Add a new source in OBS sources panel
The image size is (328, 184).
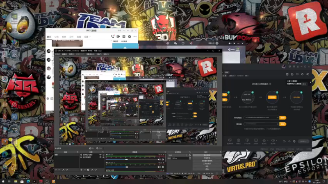coord(81,170)
